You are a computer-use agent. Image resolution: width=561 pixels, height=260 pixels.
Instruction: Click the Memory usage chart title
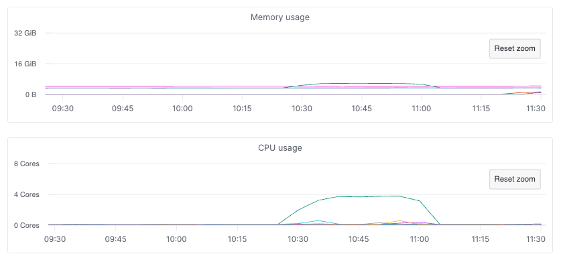(x=279, y=17)
